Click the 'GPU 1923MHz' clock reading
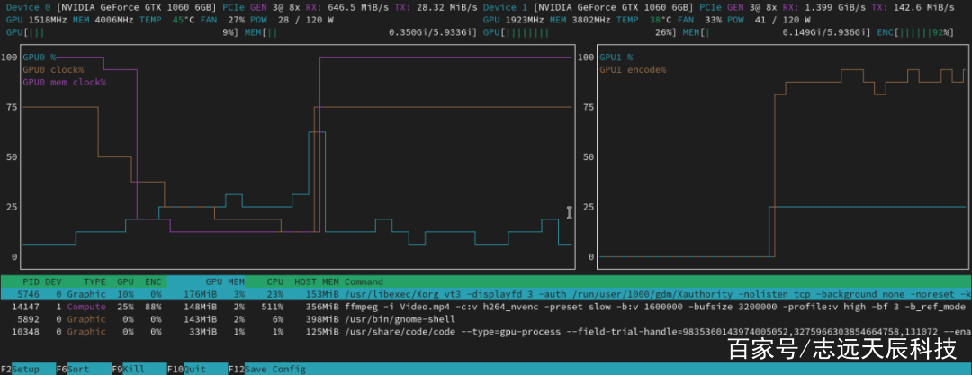972x375 pixels. 513,20
